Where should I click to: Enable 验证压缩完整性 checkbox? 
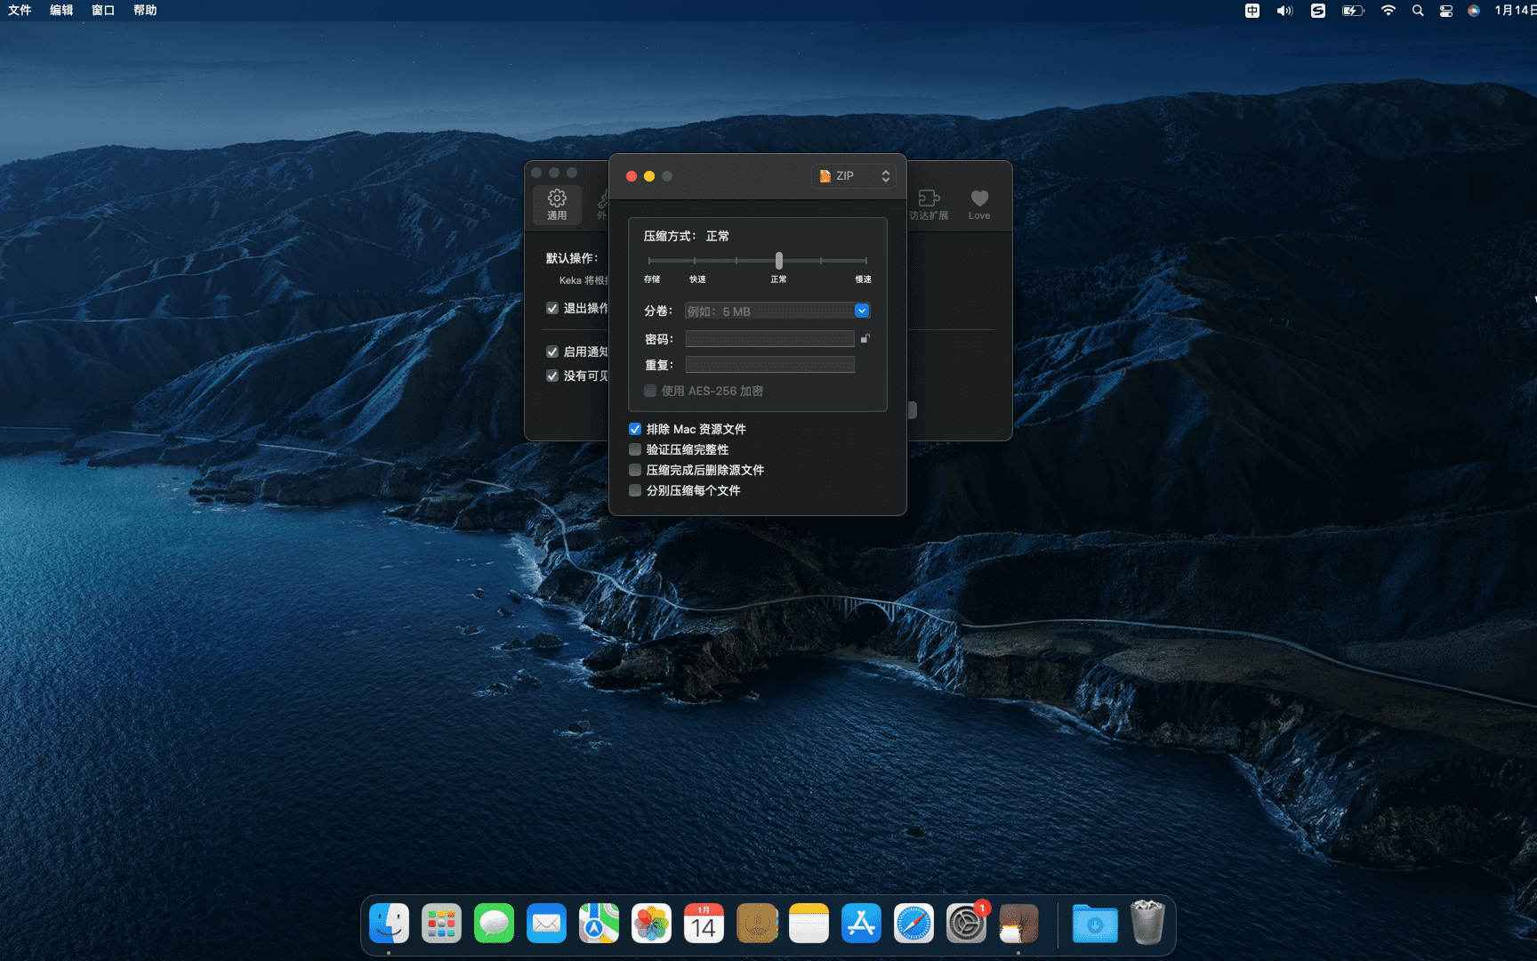tap(635, 449)
